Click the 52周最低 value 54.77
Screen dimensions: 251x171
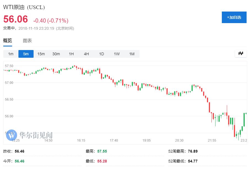(193, 161)
